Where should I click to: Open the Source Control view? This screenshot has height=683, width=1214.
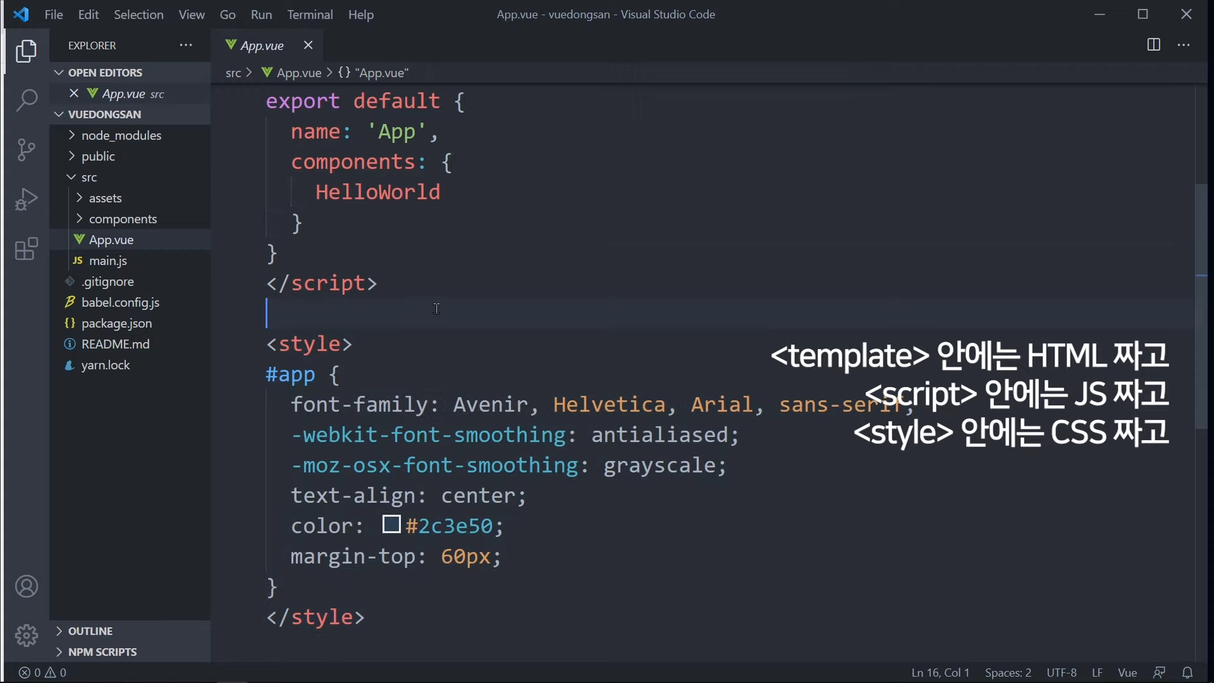coord(27,150)
